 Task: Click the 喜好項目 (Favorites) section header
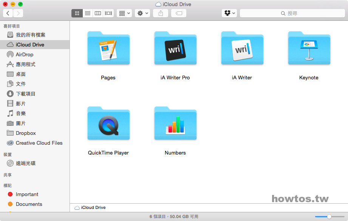click(x=12, y=26)
